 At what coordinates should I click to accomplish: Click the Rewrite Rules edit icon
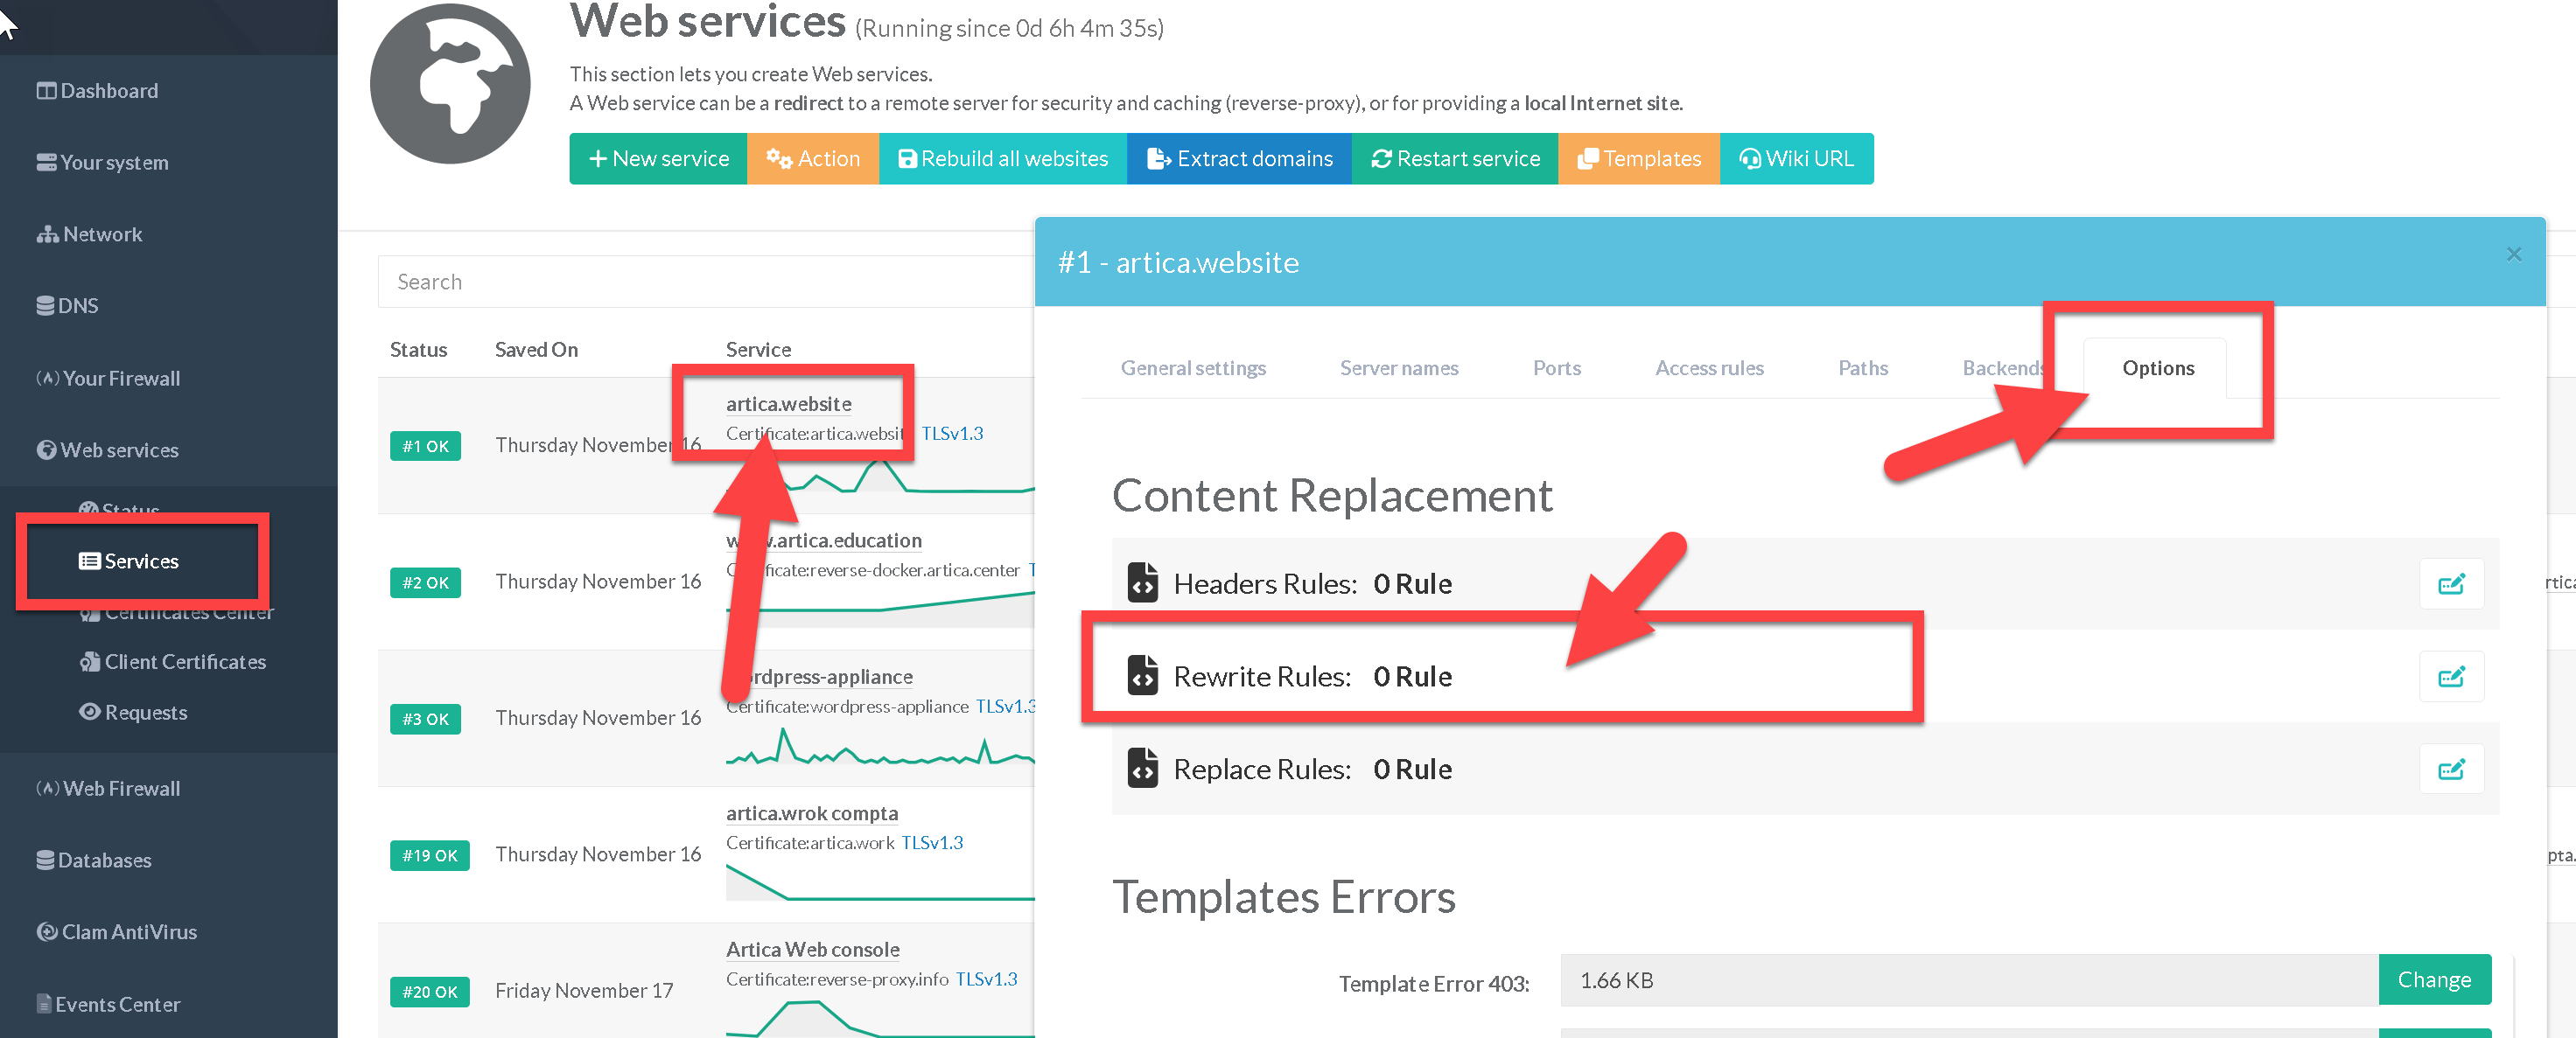2450,678
